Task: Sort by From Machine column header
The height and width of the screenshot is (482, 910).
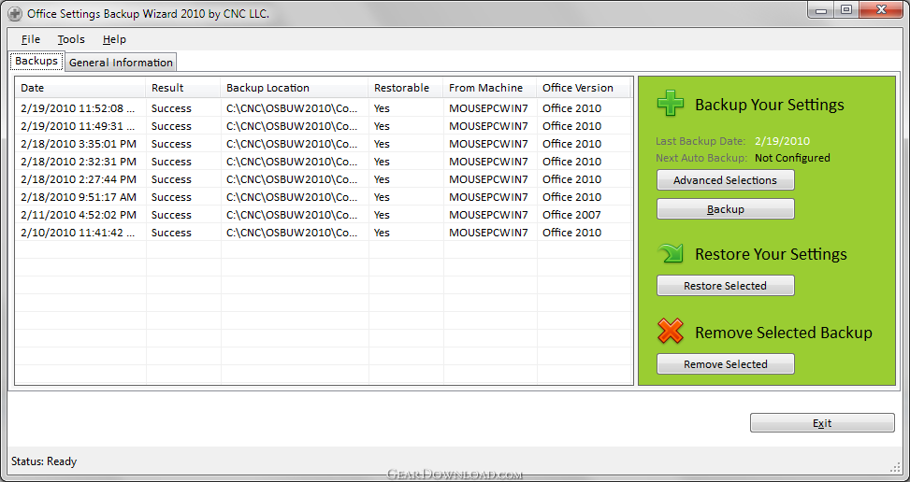Action: coord(490,88)
